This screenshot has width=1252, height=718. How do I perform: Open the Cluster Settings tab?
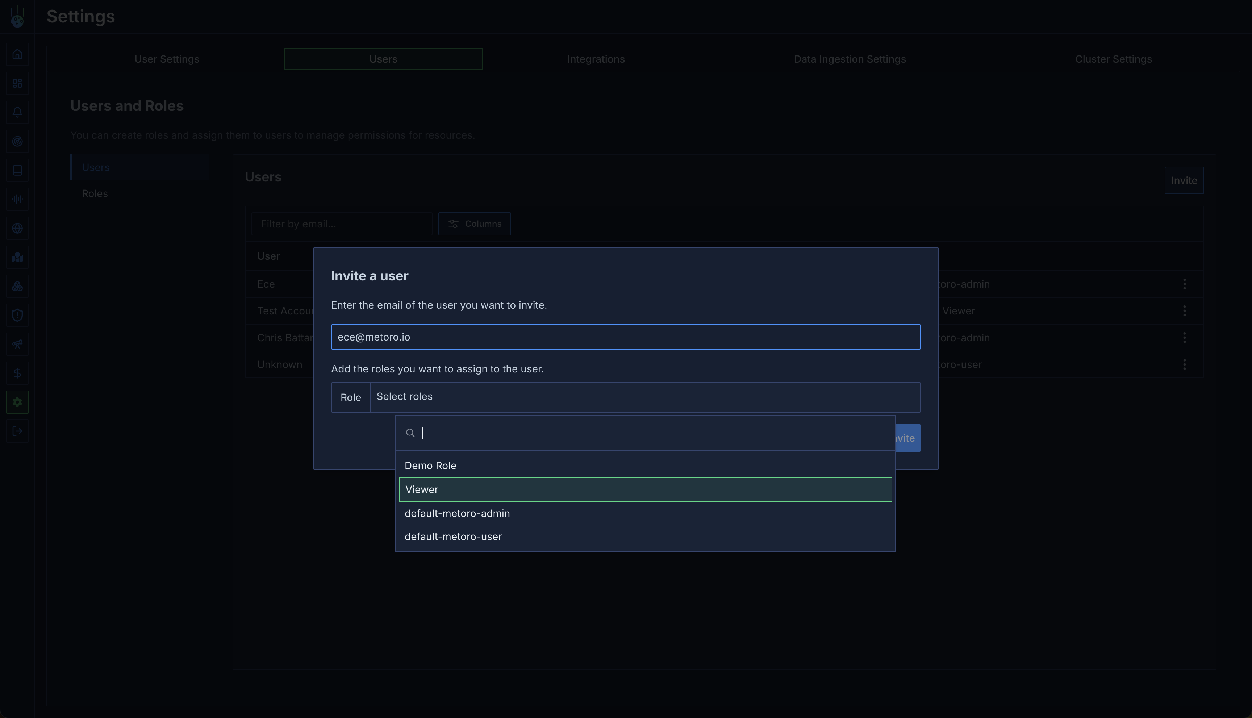(x=1113, y=59)
